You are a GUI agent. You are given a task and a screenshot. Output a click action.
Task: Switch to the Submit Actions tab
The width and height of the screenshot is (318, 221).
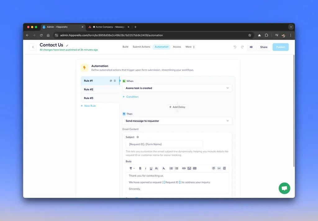(x=141, y=47)
